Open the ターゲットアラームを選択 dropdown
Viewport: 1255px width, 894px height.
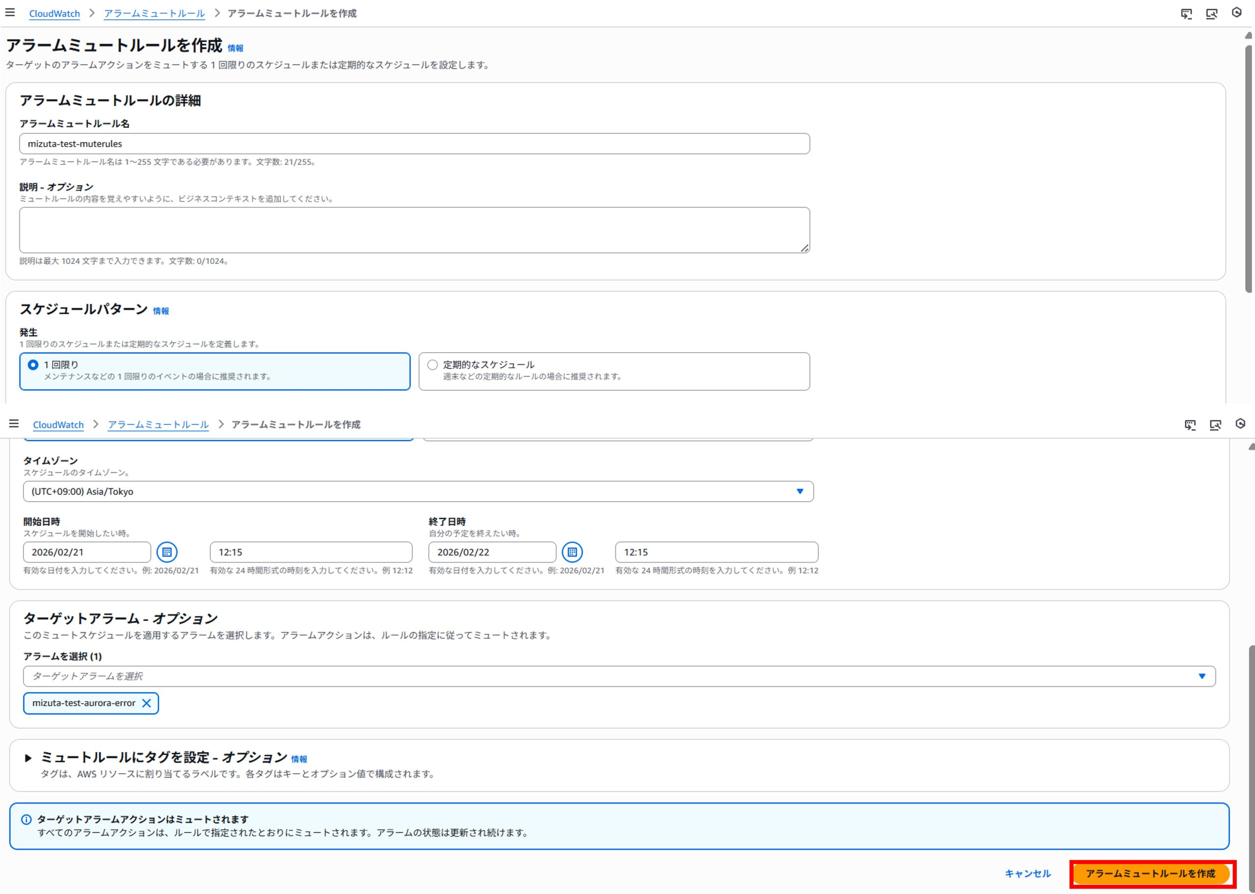pos(619,676)
